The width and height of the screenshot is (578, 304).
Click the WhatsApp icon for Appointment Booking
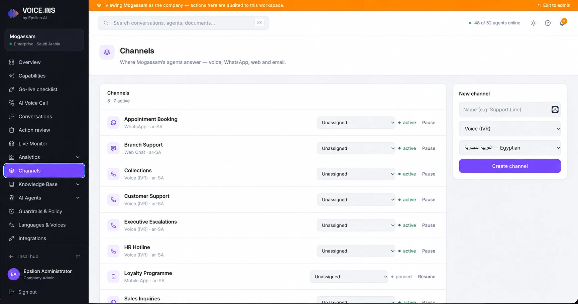pyautogui.click(x=113, y=123)
